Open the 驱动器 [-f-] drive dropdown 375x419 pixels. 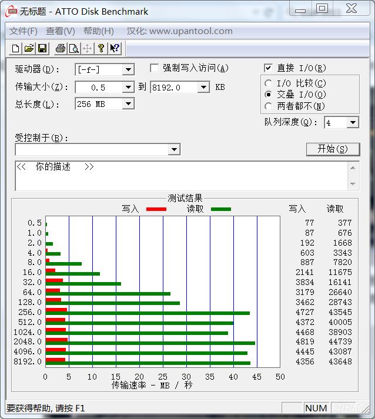point(128,70)
